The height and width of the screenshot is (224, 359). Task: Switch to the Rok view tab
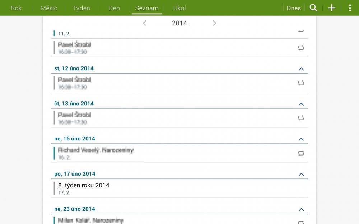16,8
